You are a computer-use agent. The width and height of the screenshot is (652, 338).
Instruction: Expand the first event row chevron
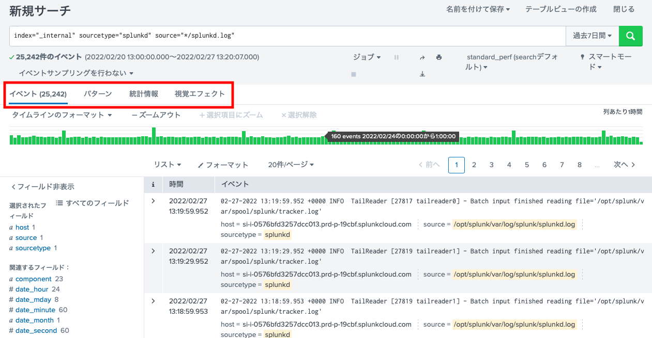click(153, 201)
